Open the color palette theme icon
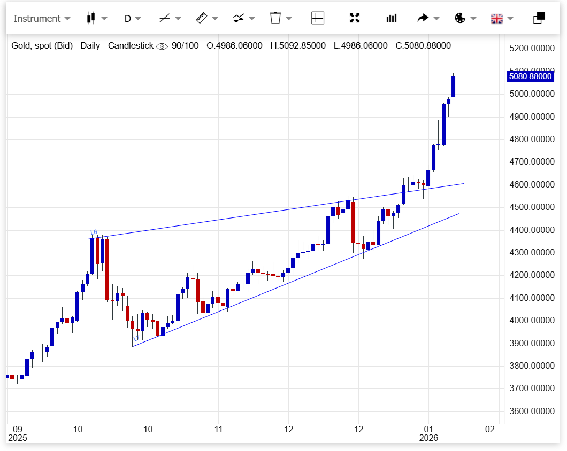This screenshot has height=451, width=567. point(460,18)
